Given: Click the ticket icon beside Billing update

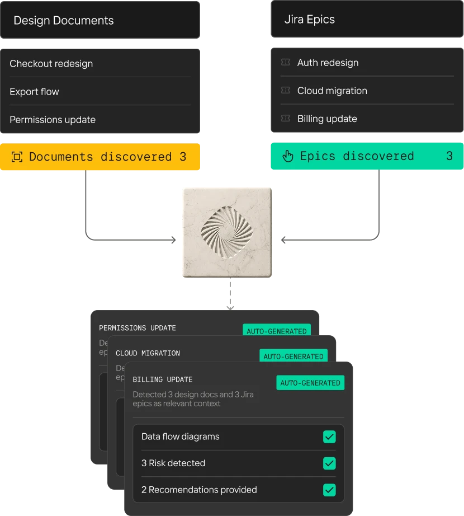Looking at the screenshot, I should [286, 118].
